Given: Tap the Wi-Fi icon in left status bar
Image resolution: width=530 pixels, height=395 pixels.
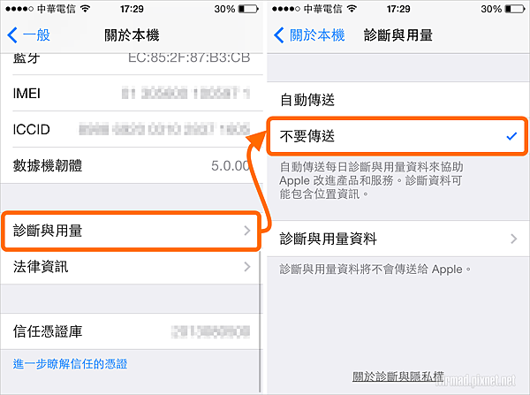Looking at the screenshot, I should [85, 9].
